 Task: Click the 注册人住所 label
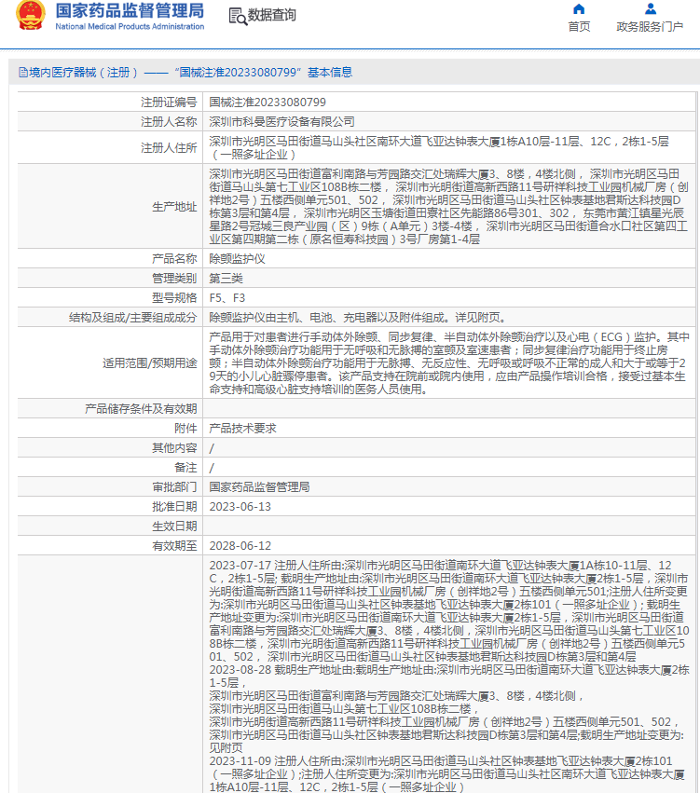(x=169, y=147)
